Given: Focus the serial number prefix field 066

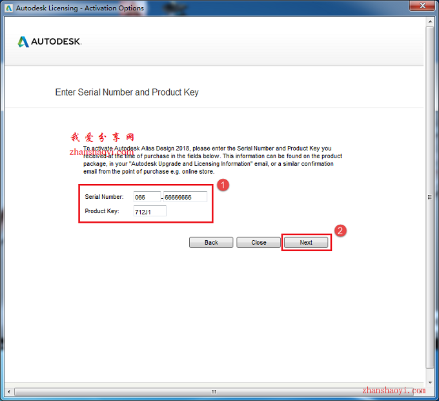Looking at the screenshot, I should [147, 197].
